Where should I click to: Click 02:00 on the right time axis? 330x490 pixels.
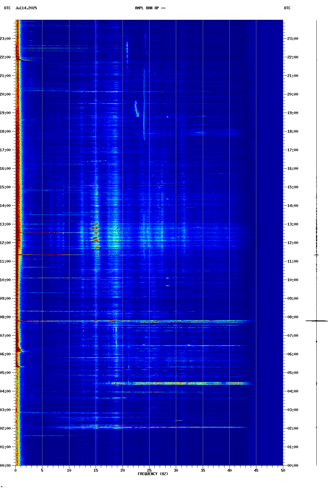(293, 428)
